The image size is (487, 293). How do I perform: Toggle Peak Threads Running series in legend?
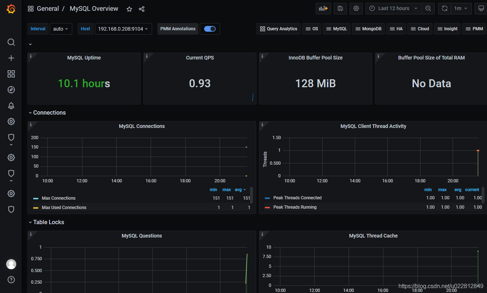[295, 207]
